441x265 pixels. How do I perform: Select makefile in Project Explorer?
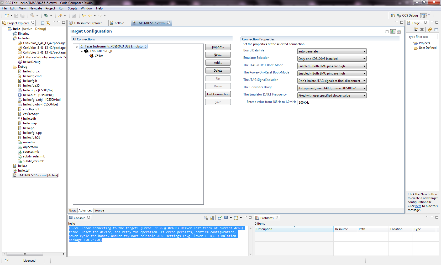[29, 142]
